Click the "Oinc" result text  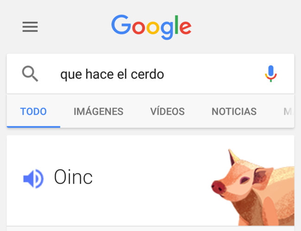pyautogui.click(x=73, y=177)
